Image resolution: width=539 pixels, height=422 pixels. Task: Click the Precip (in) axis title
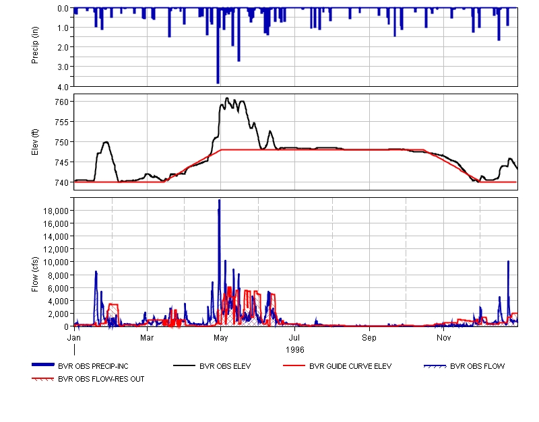click(35, 45)
